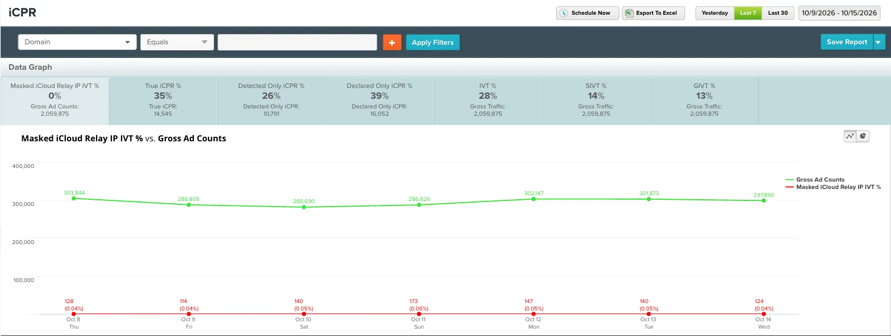Export the report to Excel

pyautogui.click(x=653, y=13)
